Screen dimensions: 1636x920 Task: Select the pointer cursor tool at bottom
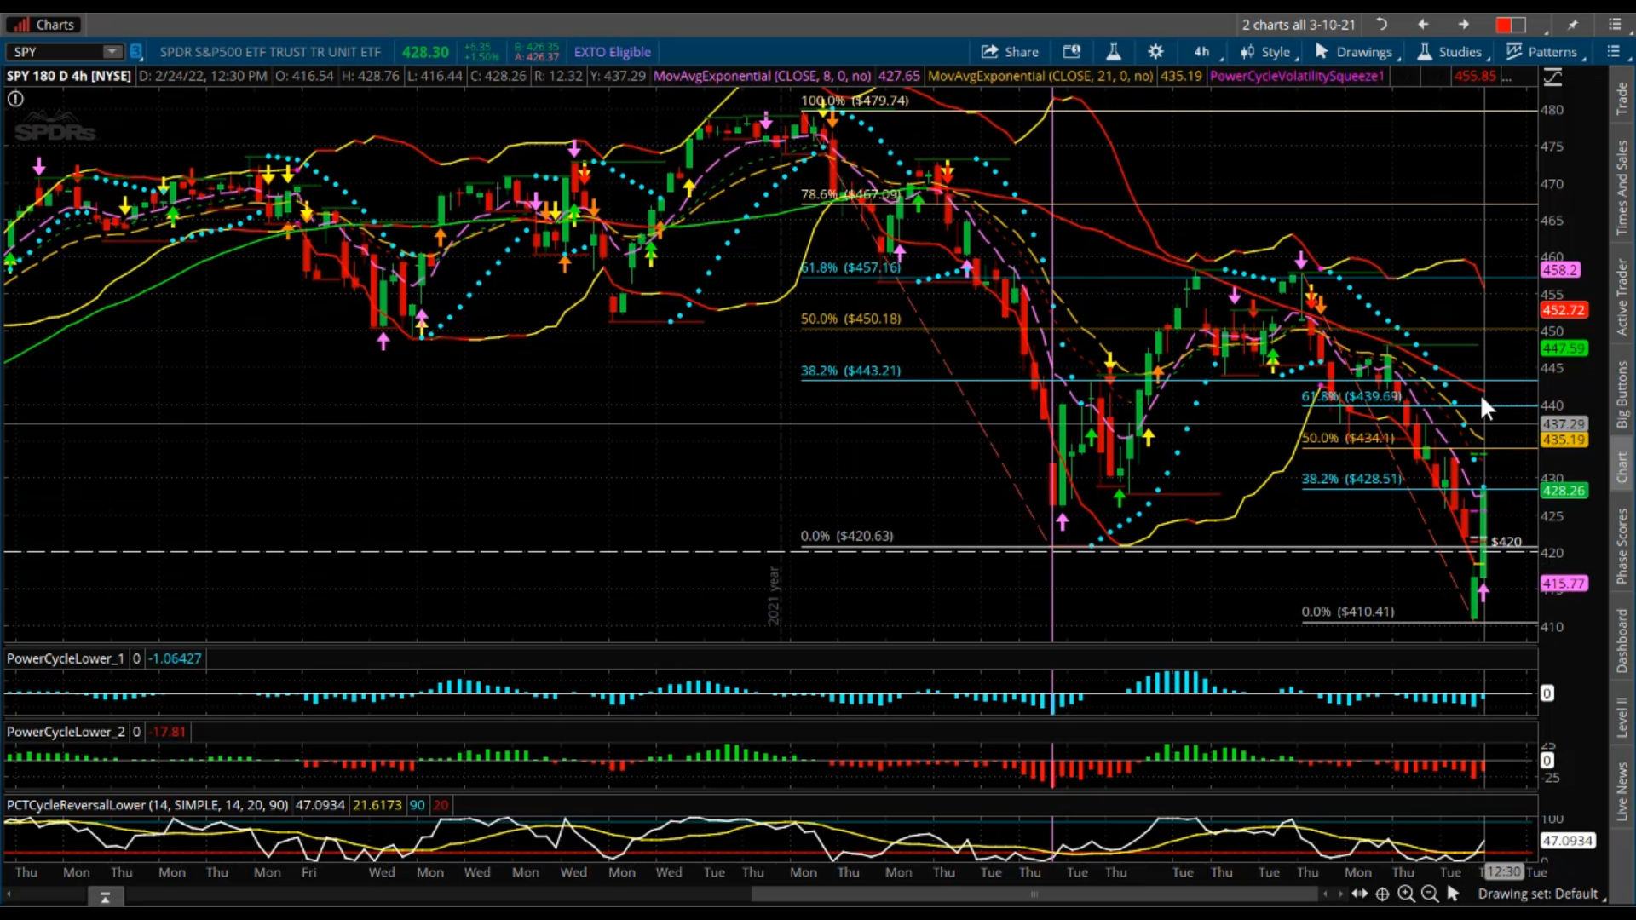[x=1453, y=894]
